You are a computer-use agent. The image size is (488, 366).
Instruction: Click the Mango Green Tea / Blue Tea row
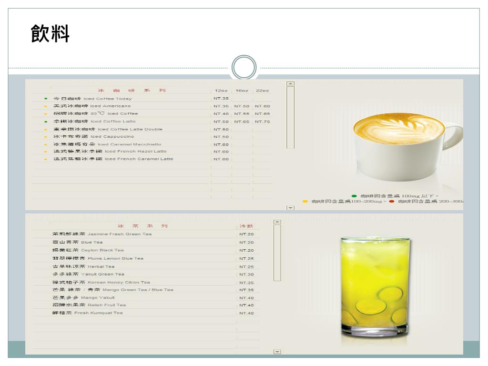point(146,290)
